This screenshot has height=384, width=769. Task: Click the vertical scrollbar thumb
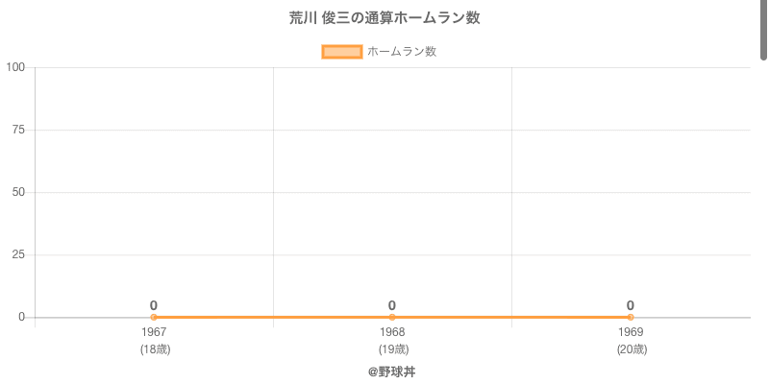764,29
